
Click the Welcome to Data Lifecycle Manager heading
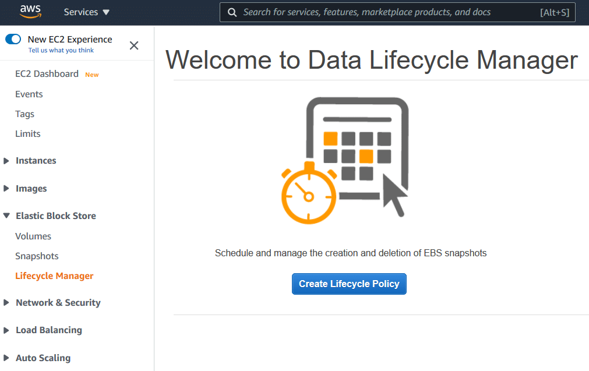[x=372, y=60]
